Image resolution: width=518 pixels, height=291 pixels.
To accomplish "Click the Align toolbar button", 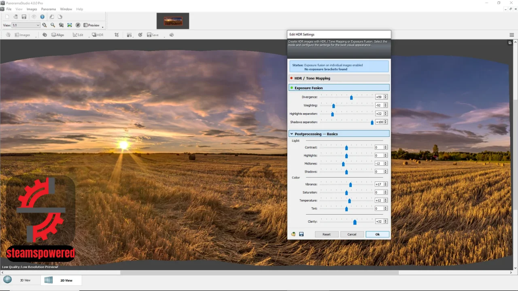I will point(57,35).
